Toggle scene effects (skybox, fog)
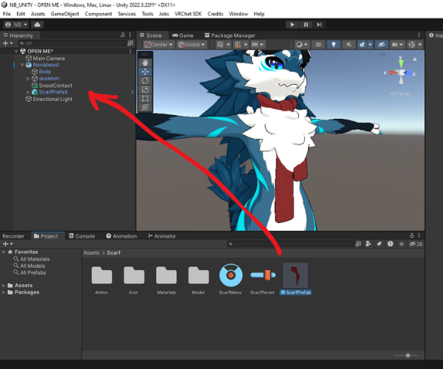Image resolution: width=443 pixels, height=369 pixels. click(362, 44)
